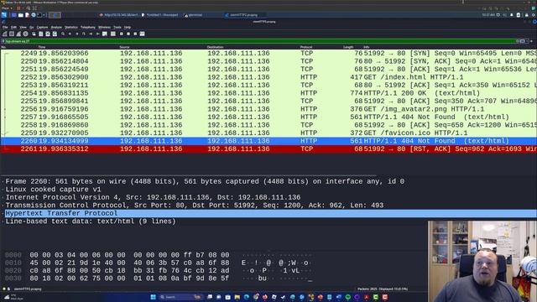Select packet 2249 SYN row
Image resolution: width=537 pixels, height=302 pixels.
coord(268,53)
